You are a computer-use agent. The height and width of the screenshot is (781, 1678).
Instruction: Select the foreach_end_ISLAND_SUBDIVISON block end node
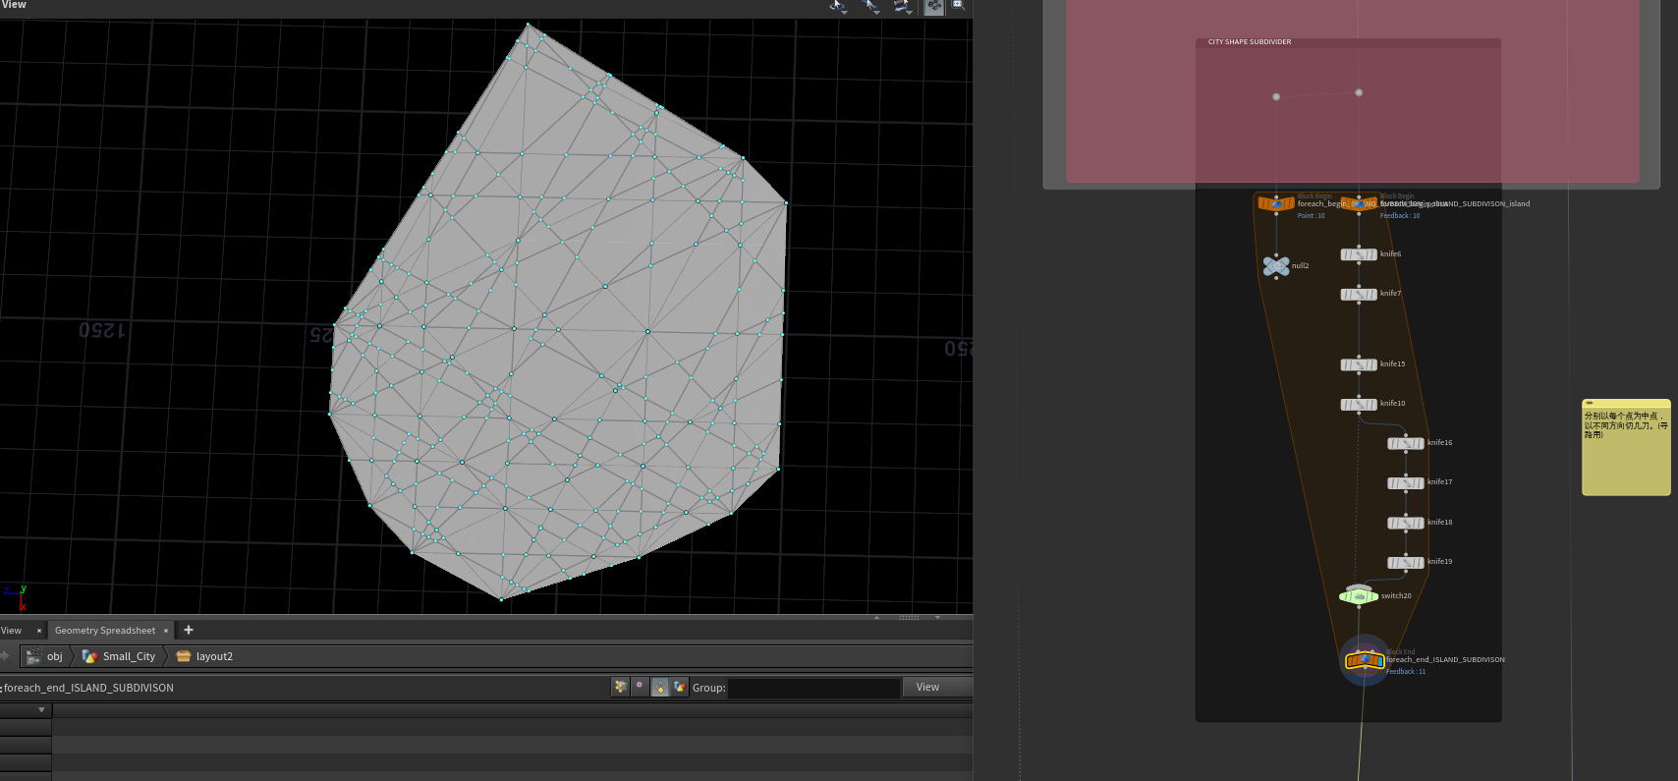(1364, 661)
